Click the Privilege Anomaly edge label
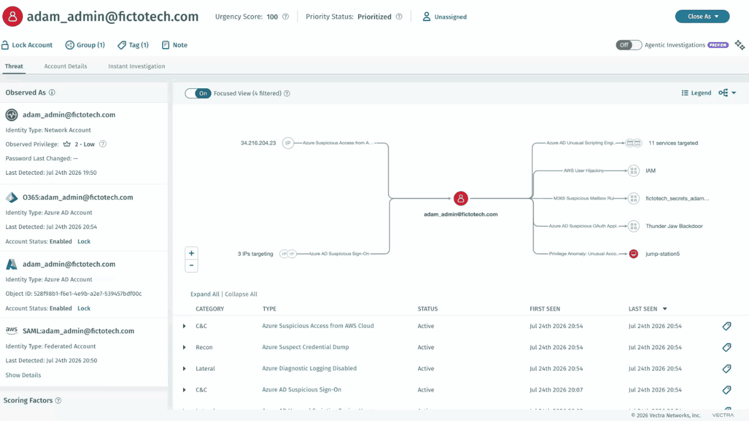 coord(583,254)
